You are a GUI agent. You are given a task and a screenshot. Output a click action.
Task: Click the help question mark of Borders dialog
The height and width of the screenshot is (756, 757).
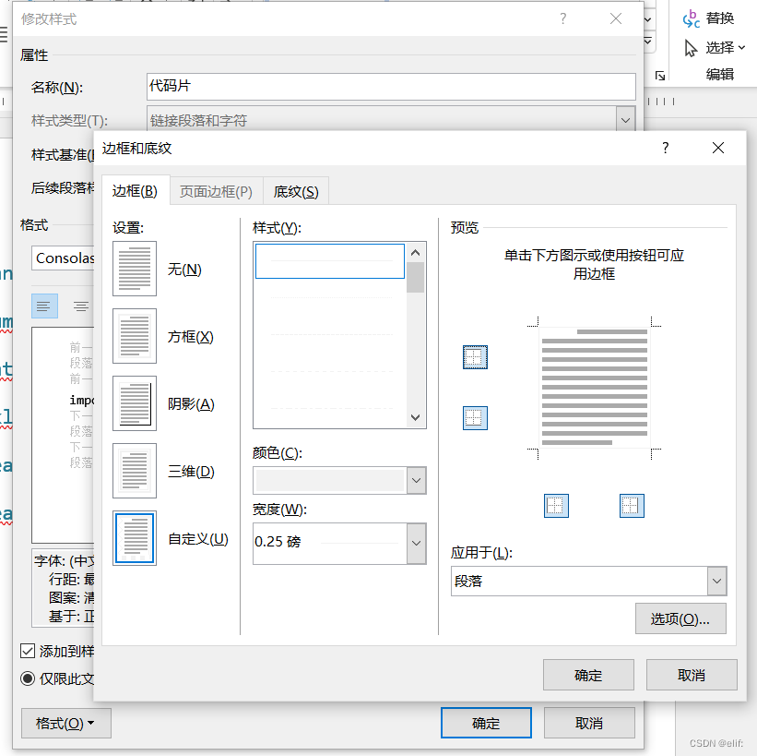pyautogui.click(x=666, y=148)
